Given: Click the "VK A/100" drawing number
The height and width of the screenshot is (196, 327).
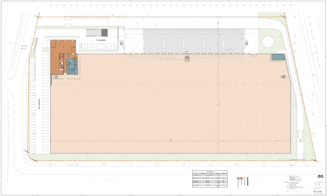Looking at the screenshot, I should tap(317, 192).
